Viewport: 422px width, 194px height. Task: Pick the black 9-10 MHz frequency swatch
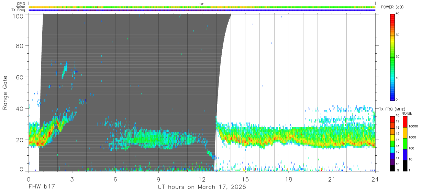pyautogui.click(x=392, y=168)
